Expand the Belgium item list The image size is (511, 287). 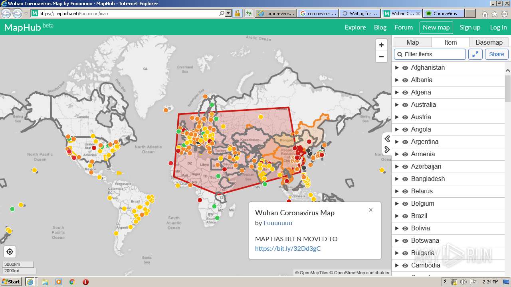(x=397, y=204)
